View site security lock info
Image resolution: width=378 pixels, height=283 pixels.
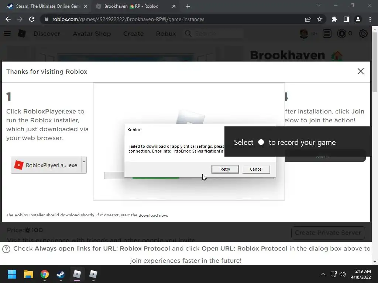pyautogui.click(x=46, y=19)
